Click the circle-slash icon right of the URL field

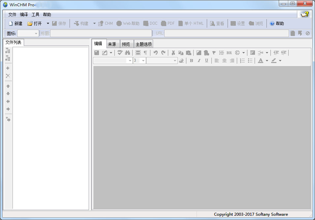pos(307,33)
